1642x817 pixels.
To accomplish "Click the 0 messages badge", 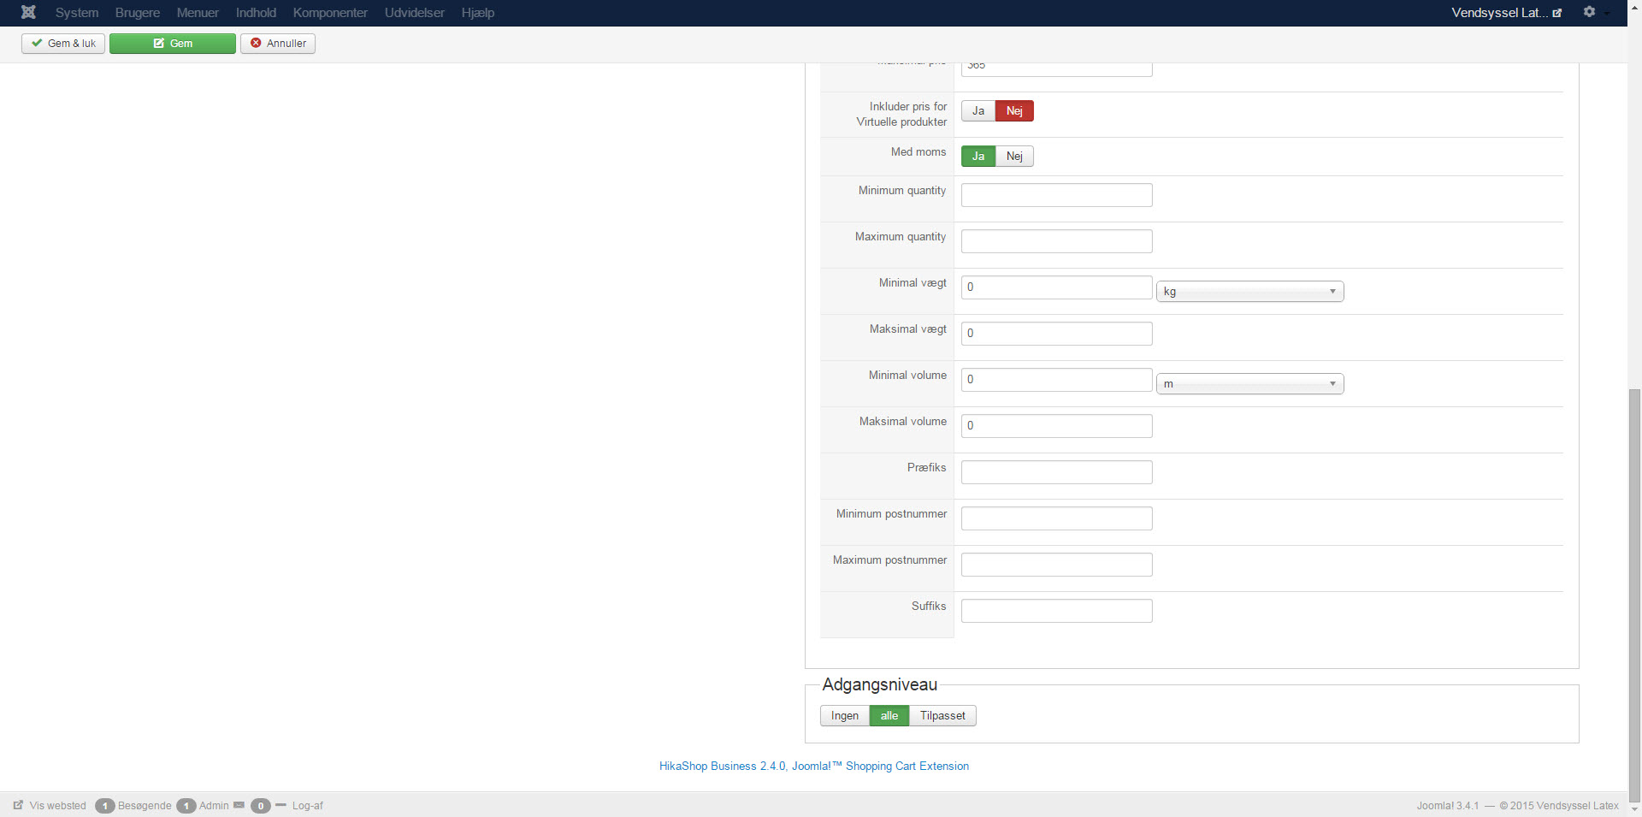I will pyautogui.click(x=261, y=806).
